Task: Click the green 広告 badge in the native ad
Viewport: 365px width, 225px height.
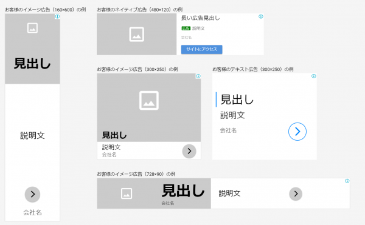Action: [x=186, y=29]
